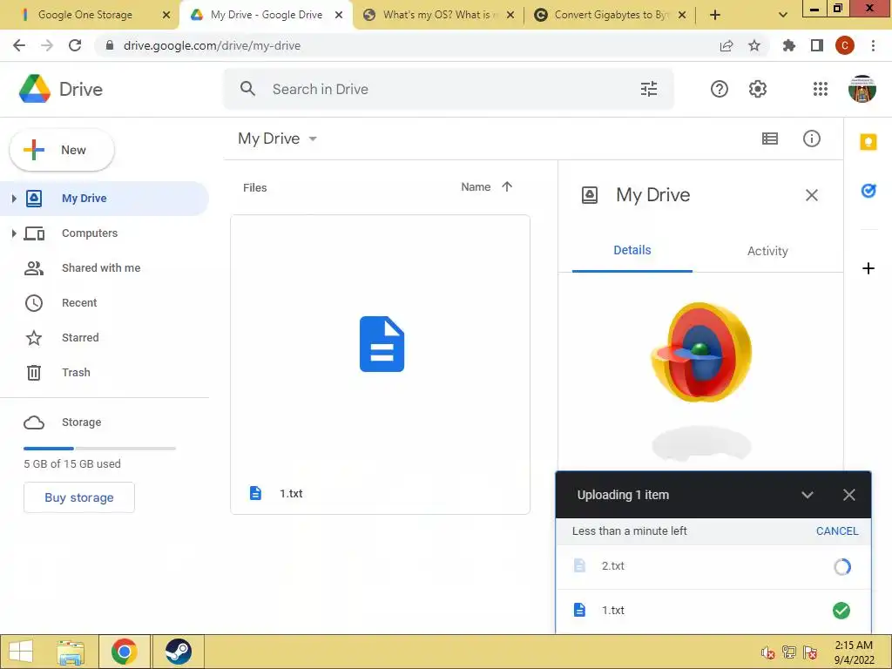Open Google account avatar menu

pyautogui.click(x=862, y=89)
